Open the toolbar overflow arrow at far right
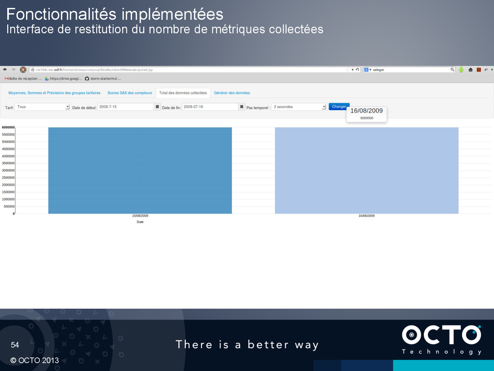Screen dimensions: 494x371 [492, 70]
